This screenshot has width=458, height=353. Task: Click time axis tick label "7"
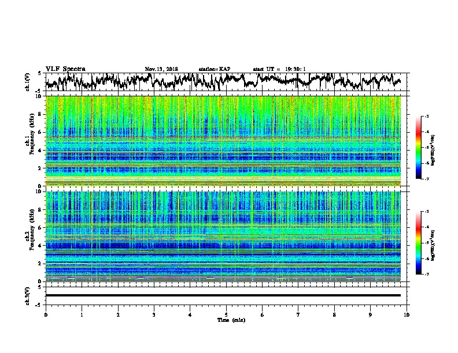pos(298,315)
